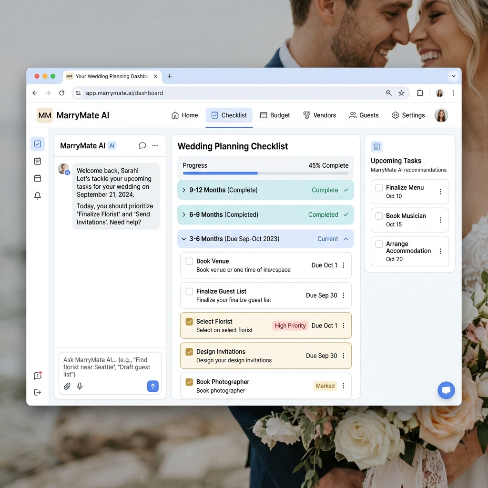488x488 pixels.
Task: Attach a file using the paperclip icon
Action: pyautogui.click(x=67, y=386)
